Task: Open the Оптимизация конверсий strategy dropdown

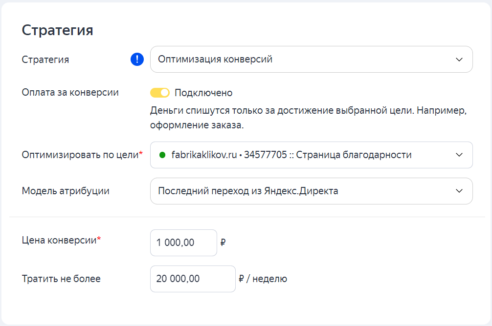Action: click(303, 60)
